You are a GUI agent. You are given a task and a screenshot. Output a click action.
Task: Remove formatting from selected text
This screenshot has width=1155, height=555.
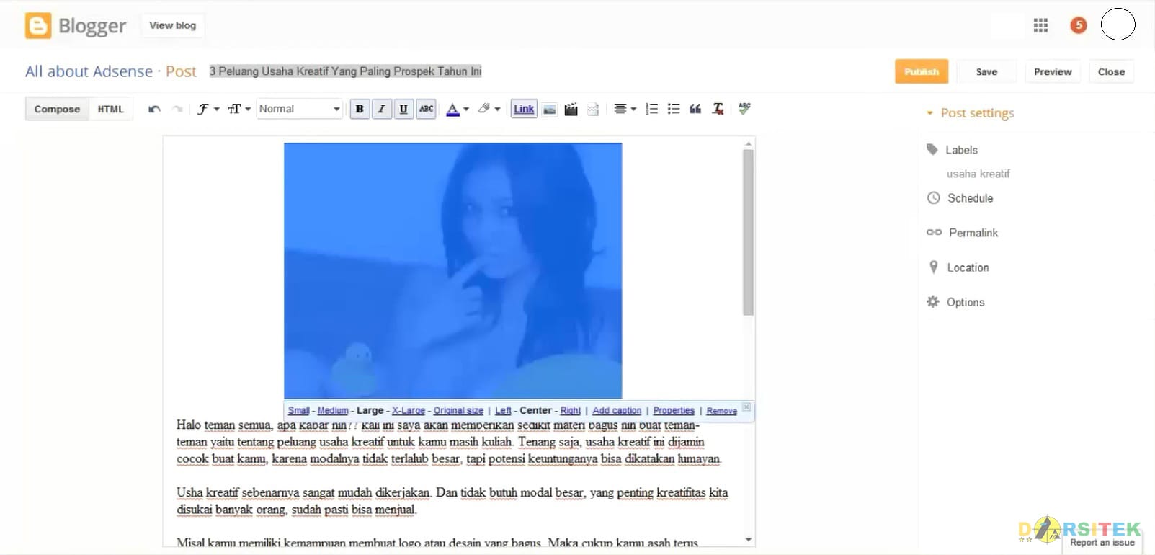718,109
